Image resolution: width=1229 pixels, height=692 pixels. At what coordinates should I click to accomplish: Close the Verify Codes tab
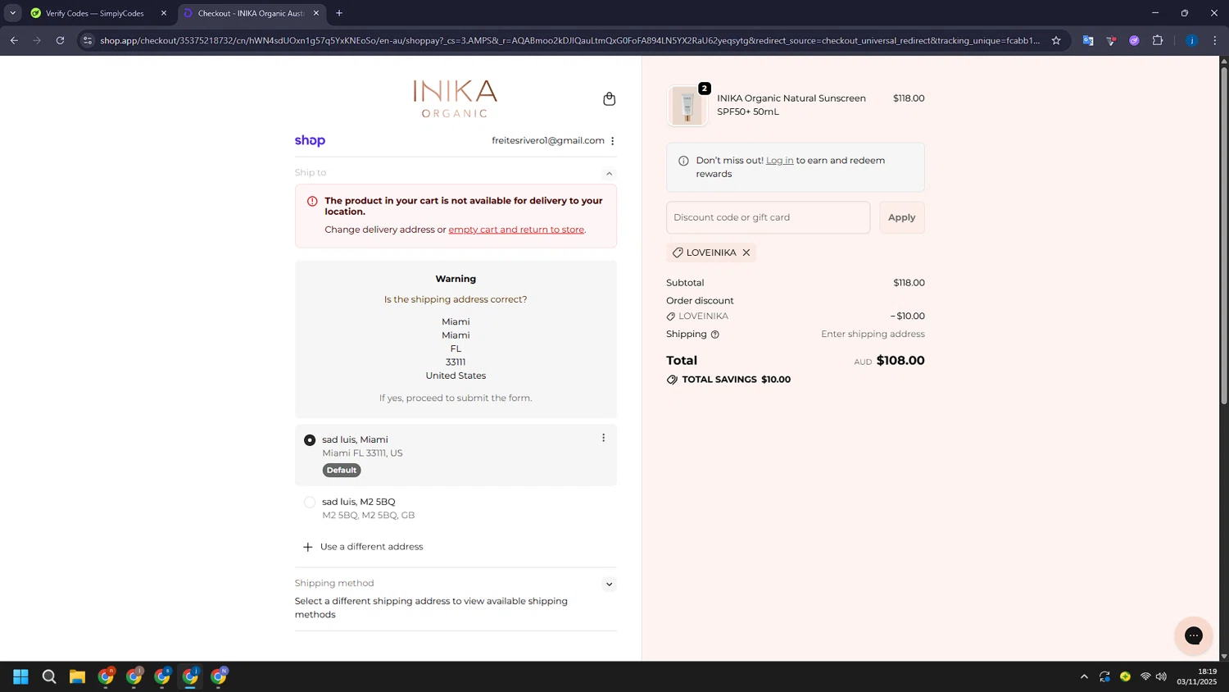pos(163,13)
